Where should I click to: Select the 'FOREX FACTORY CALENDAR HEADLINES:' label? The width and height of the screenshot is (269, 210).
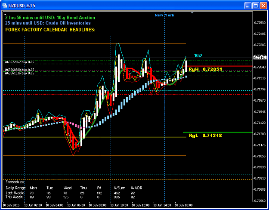click(x=50, y=30)
